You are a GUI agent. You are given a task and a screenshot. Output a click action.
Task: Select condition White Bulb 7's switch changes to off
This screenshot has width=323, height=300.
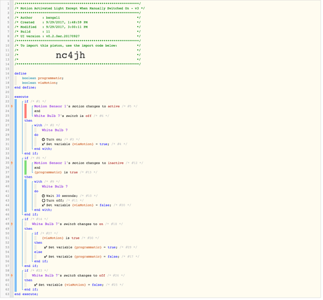[69, 275]
